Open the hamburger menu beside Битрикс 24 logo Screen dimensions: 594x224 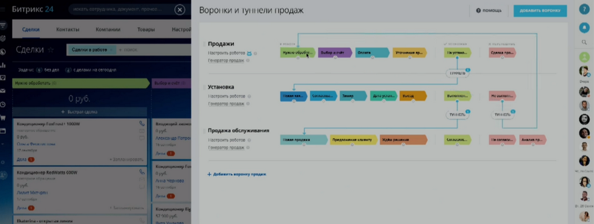3,9
